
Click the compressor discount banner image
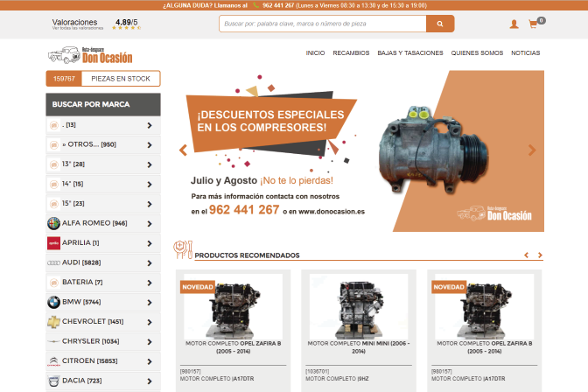pyautogui.click(x=360, y=150)
